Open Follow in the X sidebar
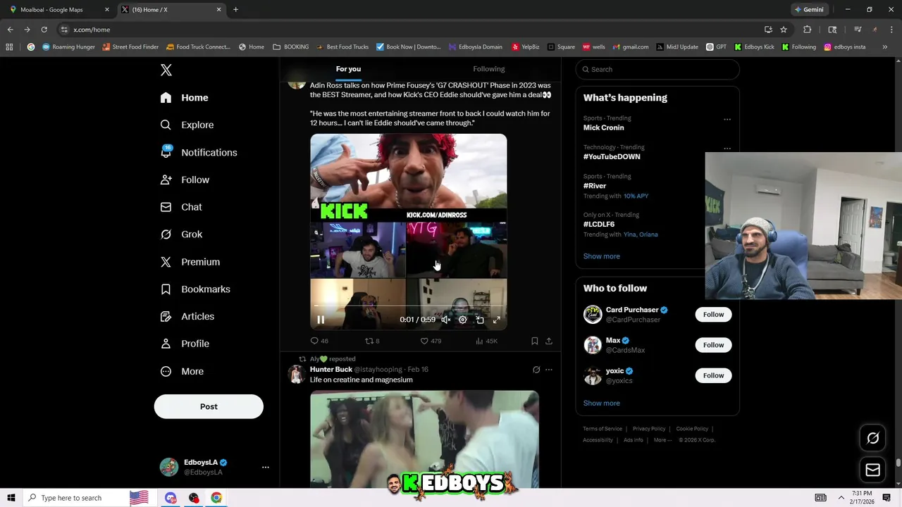The image size is (902, 507). [185, 180]
